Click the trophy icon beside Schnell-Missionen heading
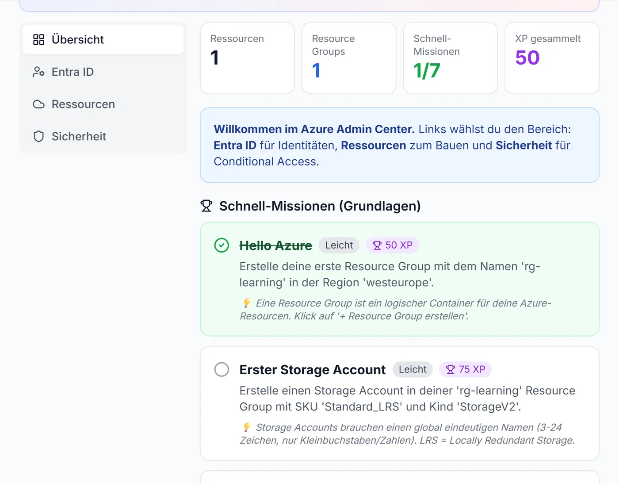 [206, 206]
